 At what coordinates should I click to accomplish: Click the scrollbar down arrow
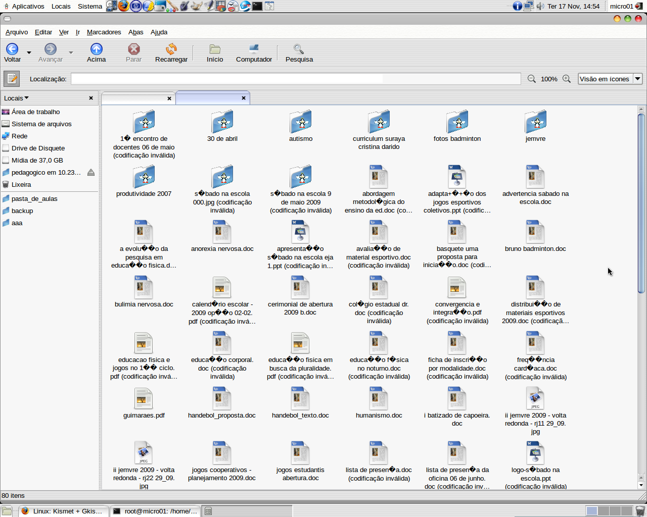click(641, 485)
